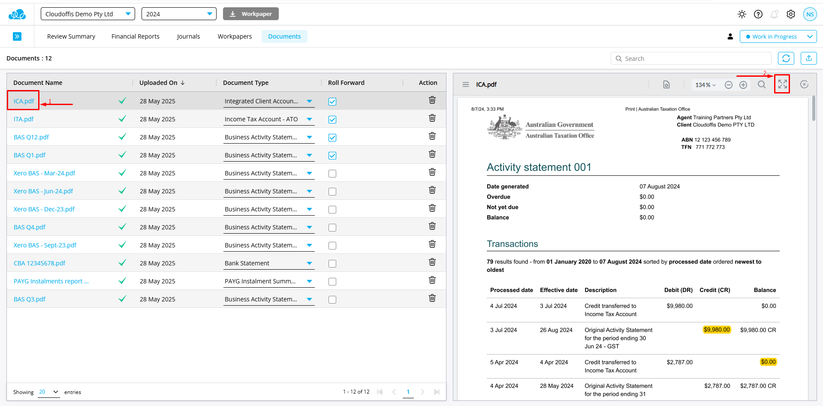The width and height of the screenshot is (823, 406).
Task: Search within the PDF preview
Action: click(762, 84)
